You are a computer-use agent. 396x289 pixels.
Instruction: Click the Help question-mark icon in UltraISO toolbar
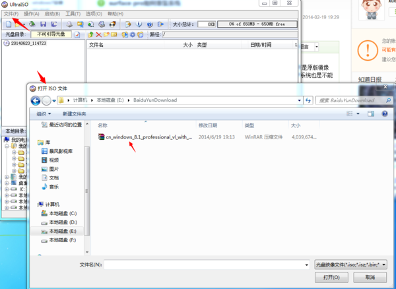pos(150,24)
